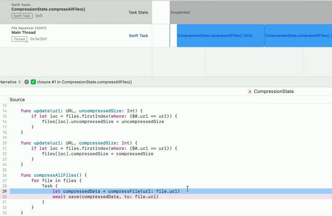Select the Main Thread track title
Viewport: 332px width, 216px height.
click(24, 33)
